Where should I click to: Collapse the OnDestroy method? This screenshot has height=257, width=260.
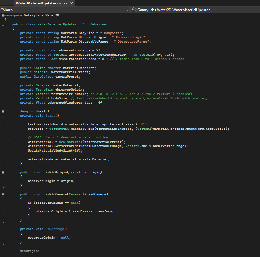click(x=3, y=229)
